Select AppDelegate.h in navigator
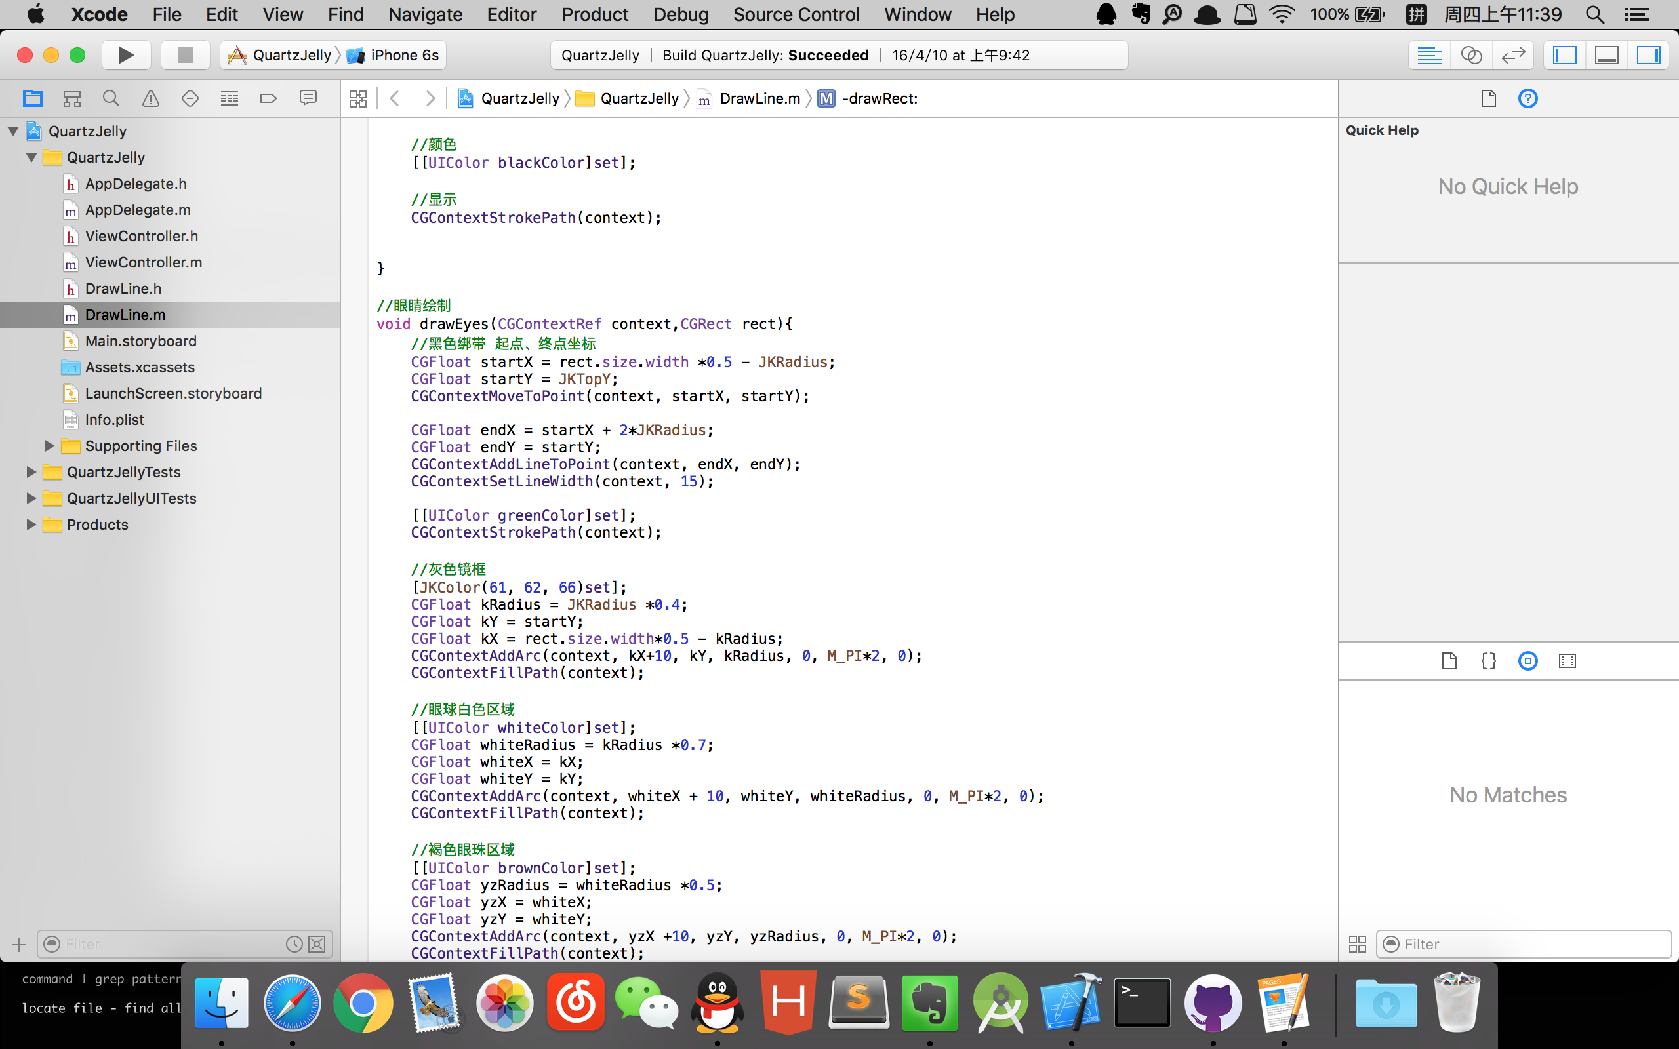Image resolution: width=1679 pixels, height=1049 pixels. coord(170,183)
